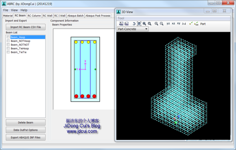The image size is (236, 150).
Task: Click the zoom out magnifier icon
Action: click(162, 24)
